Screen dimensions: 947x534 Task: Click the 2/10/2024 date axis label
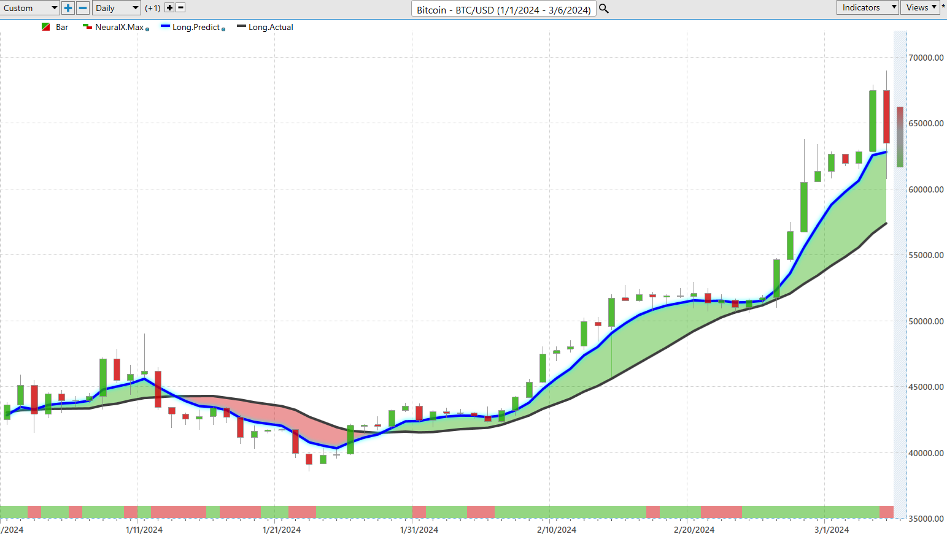(x=557, y=530)
